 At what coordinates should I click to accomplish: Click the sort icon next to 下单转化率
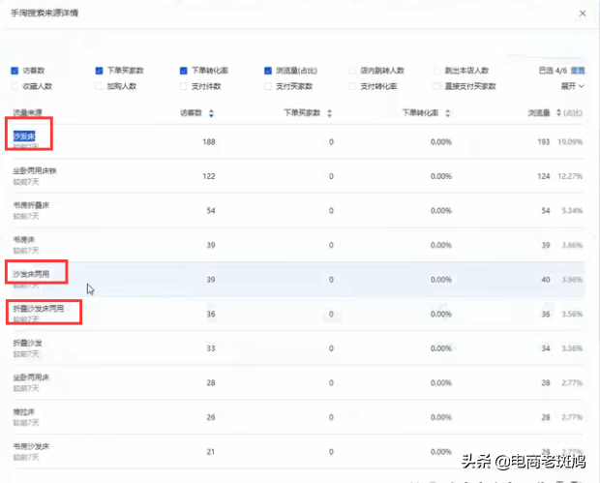(448, 113)
